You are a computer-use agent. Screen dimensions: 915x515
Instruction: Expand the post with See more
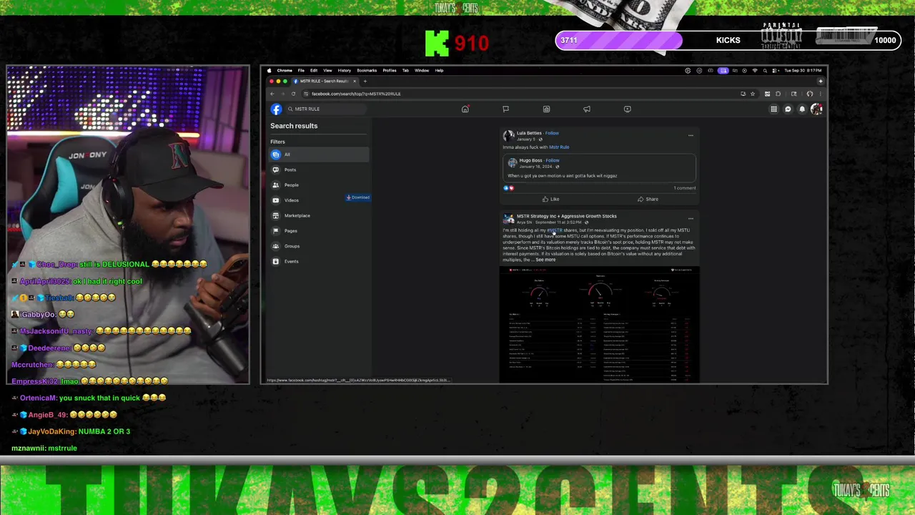pyautogui.click(x=545, y=260)
